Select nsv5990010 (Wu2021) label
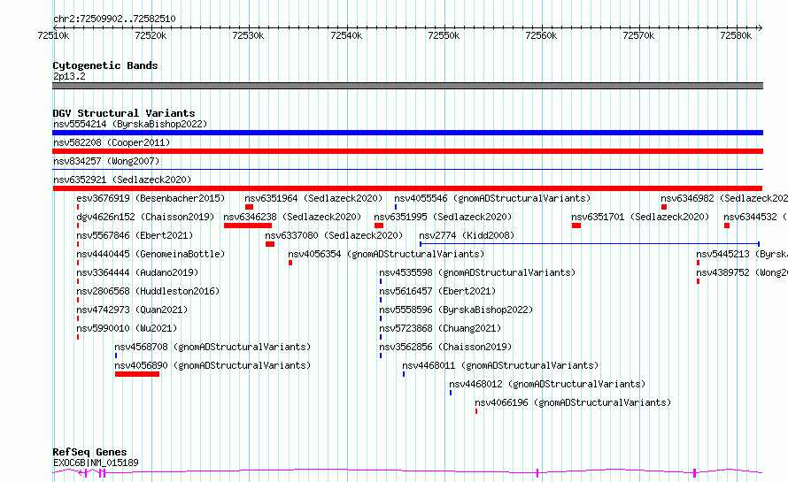 tap(127, 328)
